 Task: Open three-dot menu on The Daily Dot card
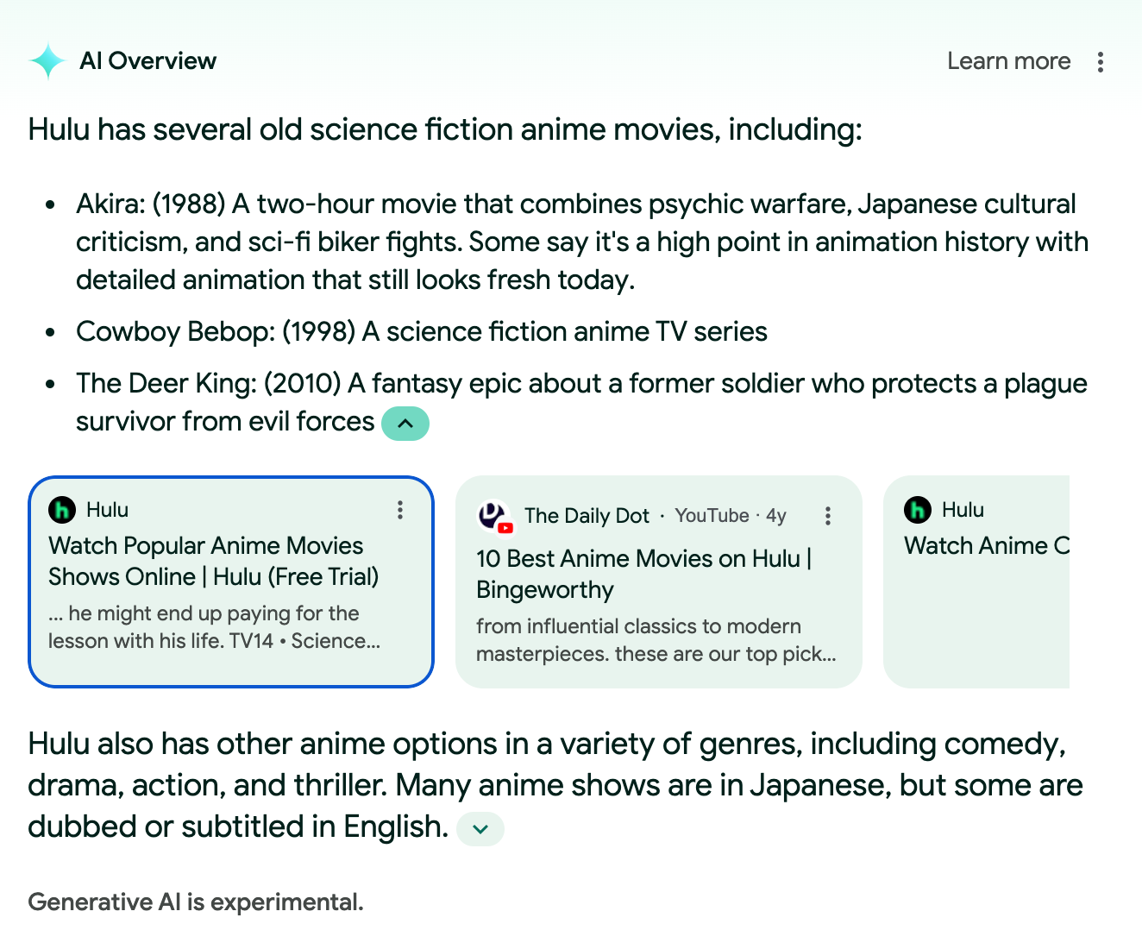tap(828, 516)
